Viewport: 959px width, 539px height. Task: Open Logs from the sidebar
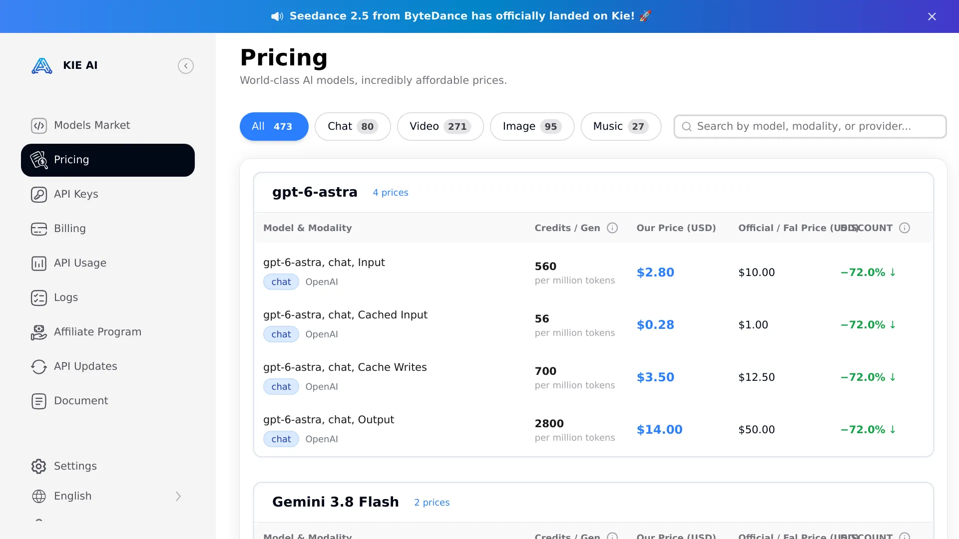click(x=108, y=298)
